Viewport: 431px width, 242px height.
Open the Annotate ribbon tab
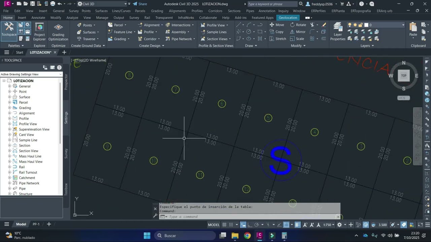pos(38,17)
